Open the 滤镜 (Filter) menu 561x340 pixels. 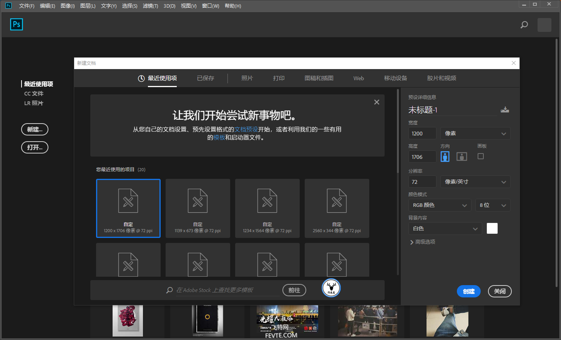tap(150, 6)
